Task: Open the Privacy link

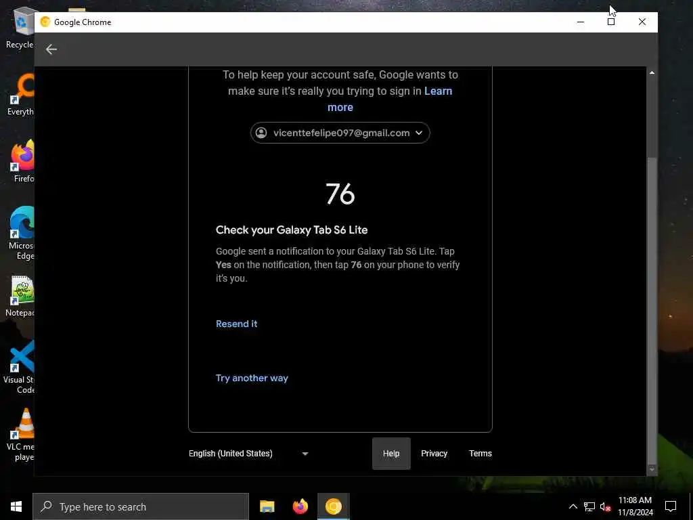Action: point(434,453)
